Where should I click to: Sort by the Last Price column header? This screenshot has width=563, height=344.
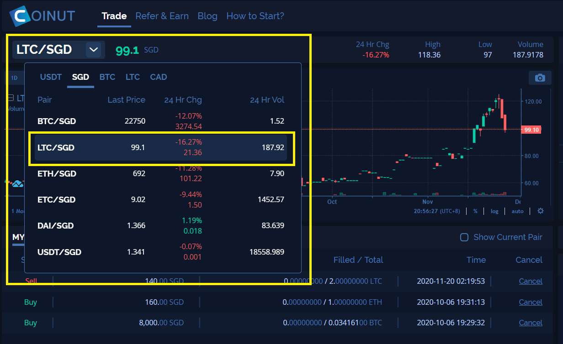tap(126, 100)
